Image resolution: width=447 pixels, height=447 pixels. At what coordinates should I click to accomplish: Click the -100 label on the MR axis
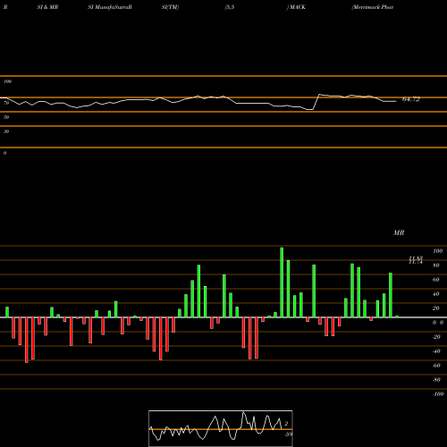[438, 394]
